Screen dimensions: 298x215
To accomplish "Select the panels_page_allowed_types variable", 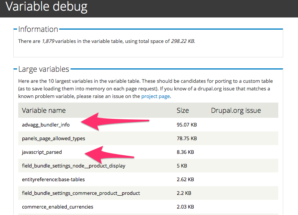I will click(x=53, y=138).
